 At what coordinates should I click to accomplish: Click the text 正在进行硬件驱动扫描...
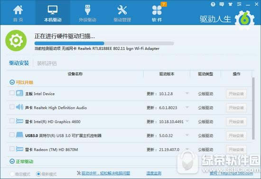coord(65,36)
